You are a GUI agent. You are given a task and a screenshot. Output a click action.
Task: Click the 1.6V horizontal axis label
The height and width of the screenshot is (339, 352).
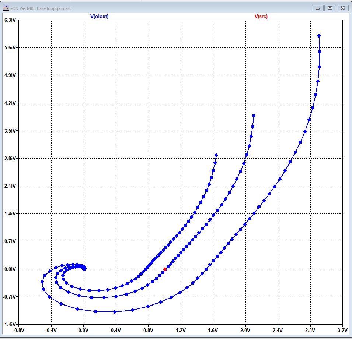(213, 330)
